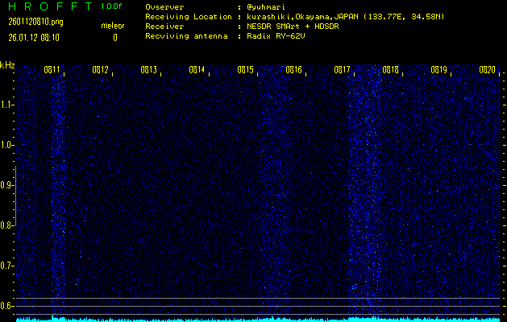Click the meteor count label

113,26
